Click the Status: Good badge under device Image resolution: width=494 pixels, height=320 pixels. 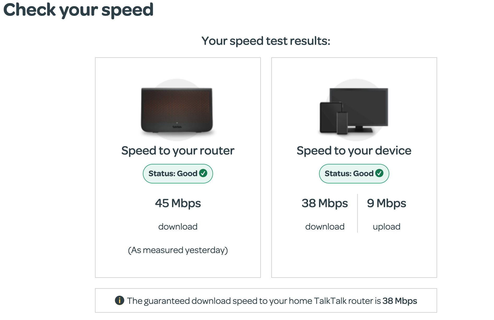coord(354,173)
